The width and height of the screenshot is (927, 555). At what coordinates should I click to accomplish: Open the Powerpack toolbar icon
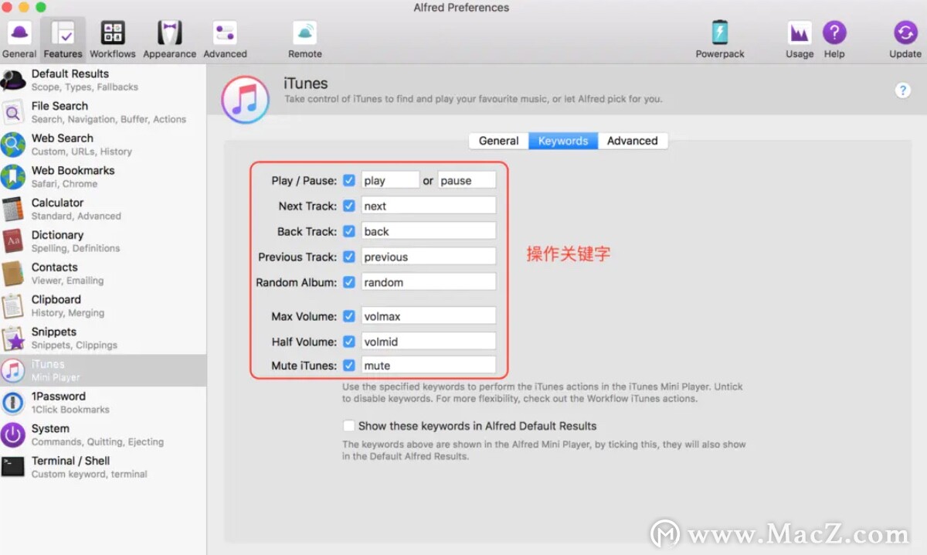pos(720,39)
